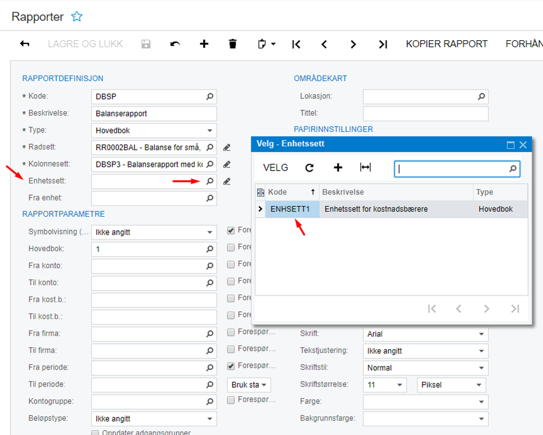
Task: Select the ENHSETT1 row in the list
Action: pyautogui.click(x=292, y=209)
